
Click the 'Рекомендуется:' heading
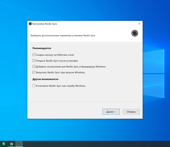coord(42,48)
